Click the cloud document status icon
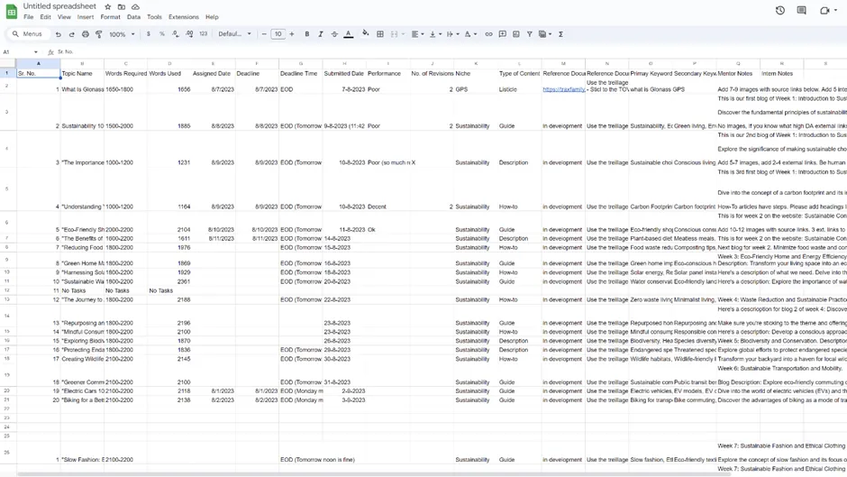 (x=135, y=6)
